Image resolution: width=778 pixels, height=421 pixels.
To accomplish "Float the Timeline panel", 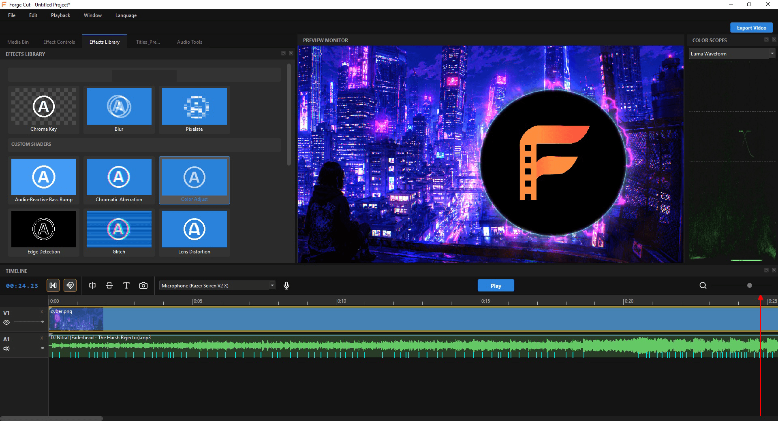I will pos(766,270).
